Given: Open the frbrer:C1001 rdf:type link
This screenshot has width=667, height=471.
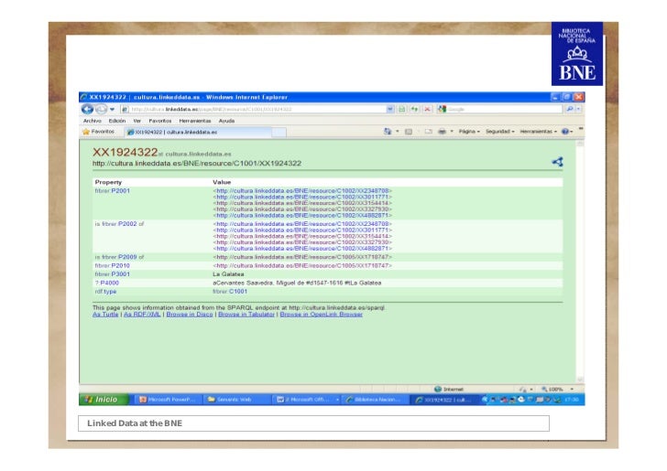Looking at the screenshot, I should 230,293.
